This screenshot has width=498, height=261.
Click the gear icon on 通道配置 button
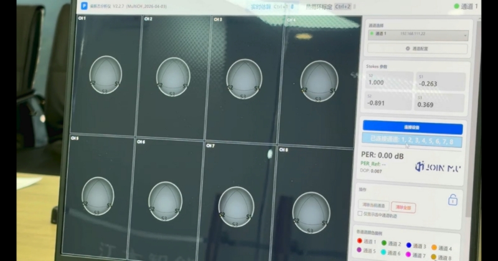tap(408, 49)
